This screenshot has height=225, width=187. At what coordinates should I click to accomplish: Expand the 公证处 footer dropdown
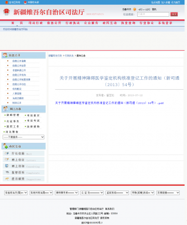[x=92, y=193]
